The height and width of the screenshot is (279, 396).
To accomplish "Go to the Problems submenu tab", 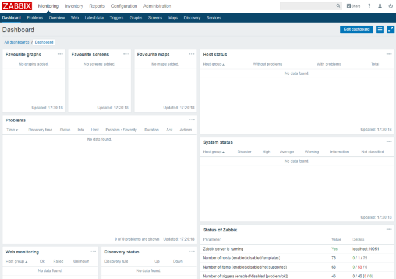I will click(x=34, y=18).
